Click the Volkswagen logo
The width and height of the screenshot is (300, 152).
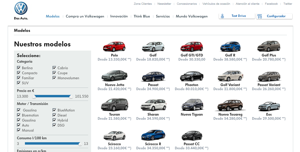(21, 9)
